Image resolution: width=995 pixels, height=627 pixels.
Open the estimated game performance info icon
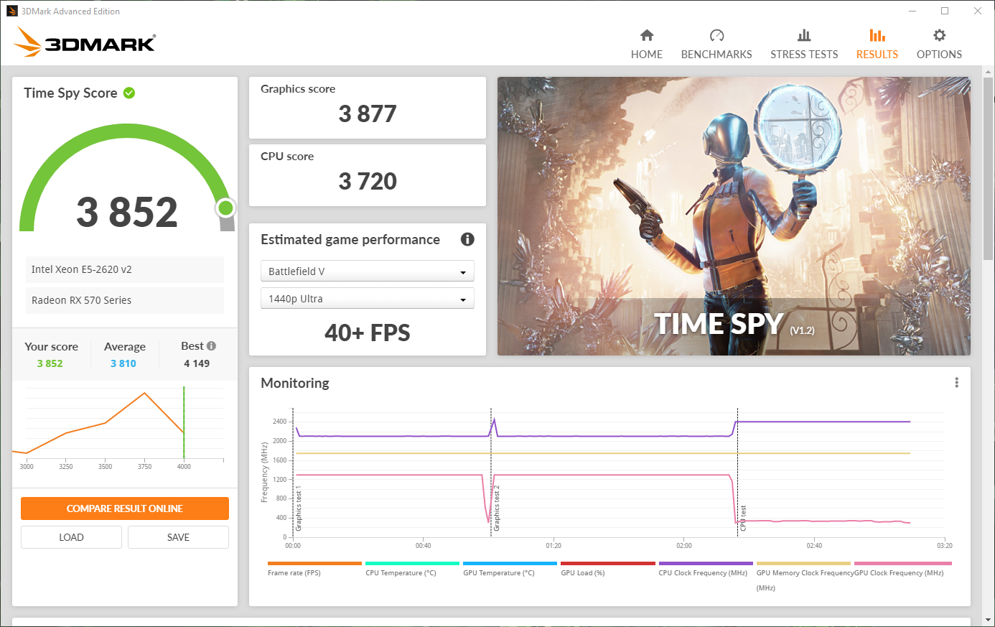467,240
